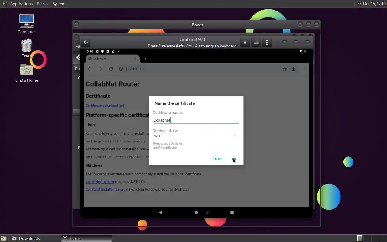Open the vm3's Home folder icon
Screen dimensions: 387x242
(27, 73)
